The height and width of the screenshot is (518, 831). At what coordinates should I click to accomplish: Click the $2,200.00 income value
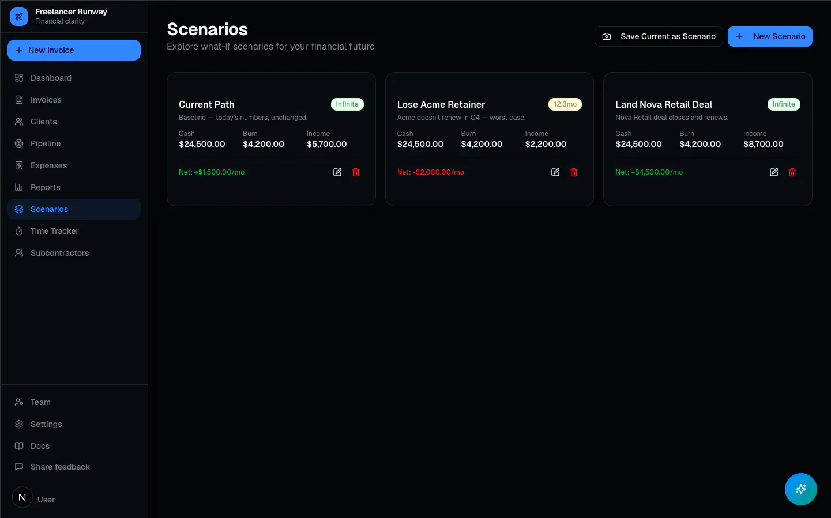[x=546, y=144]
